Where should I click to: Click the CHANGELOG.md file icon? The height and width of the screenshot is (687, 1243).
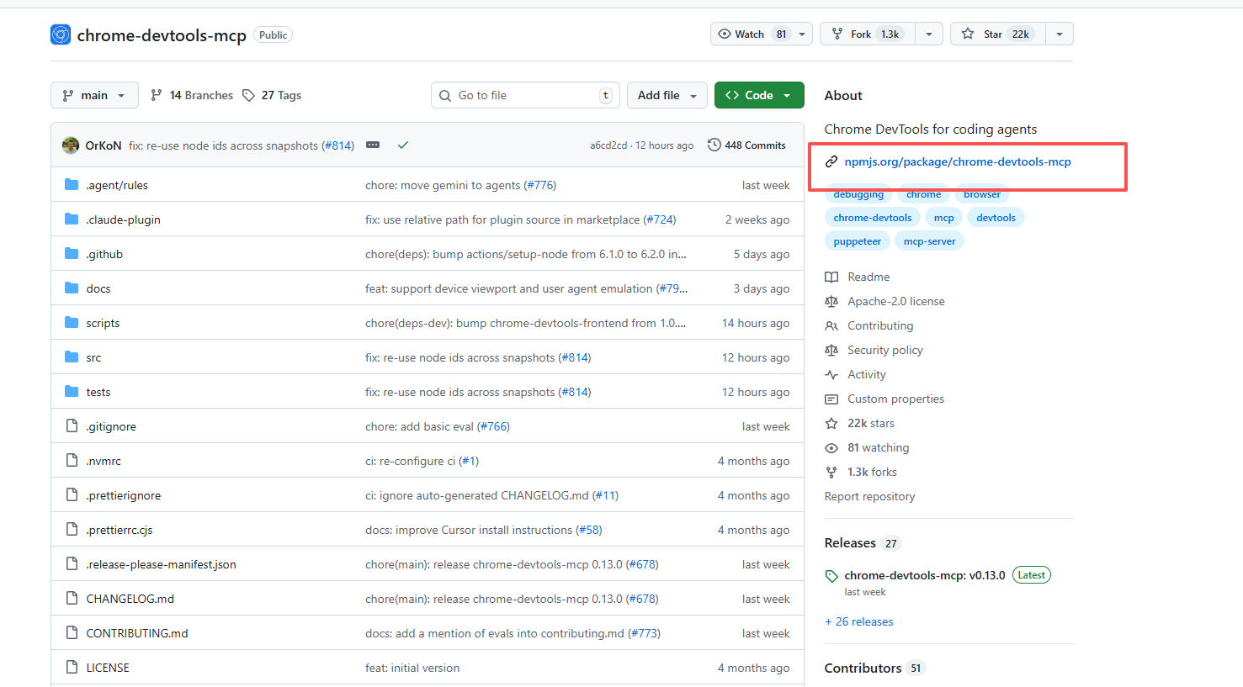[x=72, y=599]
